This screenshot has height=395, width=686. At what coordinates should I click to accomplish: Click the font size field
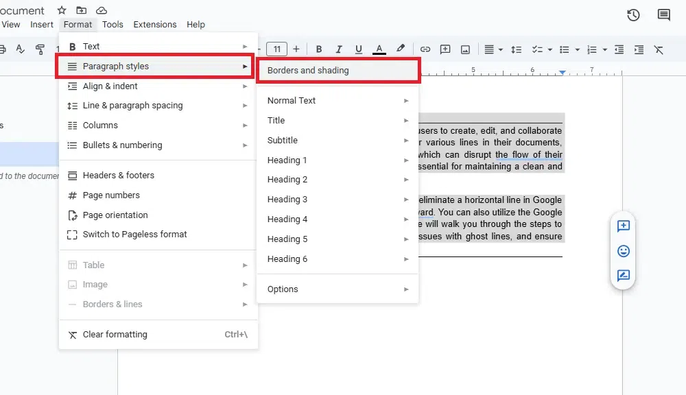(x=277, y=49)
